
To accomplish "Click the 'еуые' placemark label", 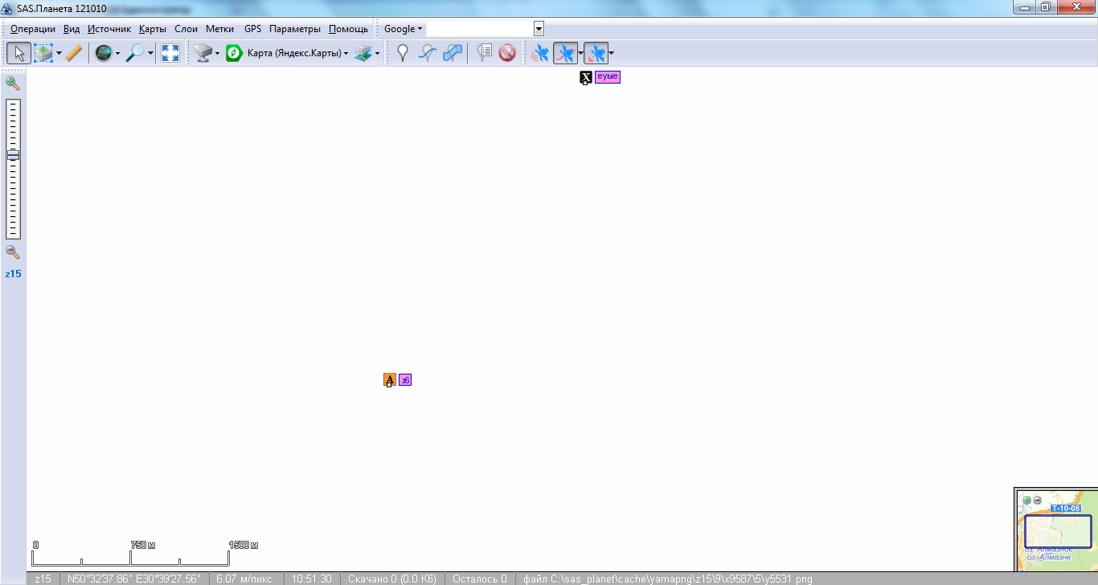I will (608, 76).
